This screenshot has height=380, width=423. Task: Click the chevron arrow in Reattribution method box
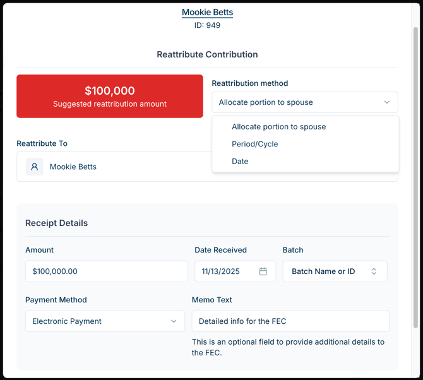[x=387, y=102]
